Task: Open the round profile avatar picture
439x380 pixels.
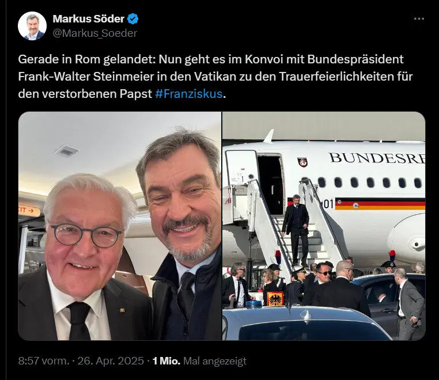Action: tap(32, 26)
